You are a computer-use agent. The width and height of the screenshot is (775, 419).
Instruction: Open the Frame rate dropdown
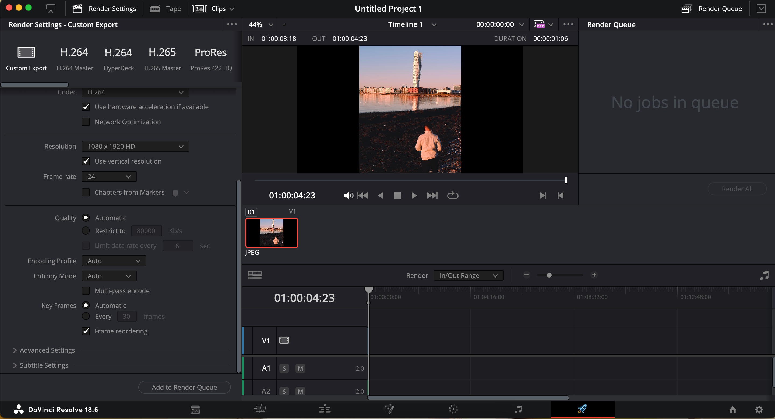pos(109,176)
